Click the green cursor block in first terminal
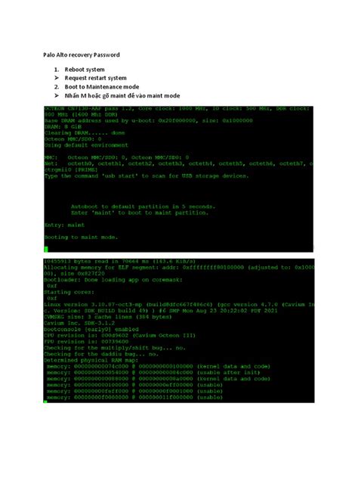This screenshot has height=478, width=358. tap(46, 250)
